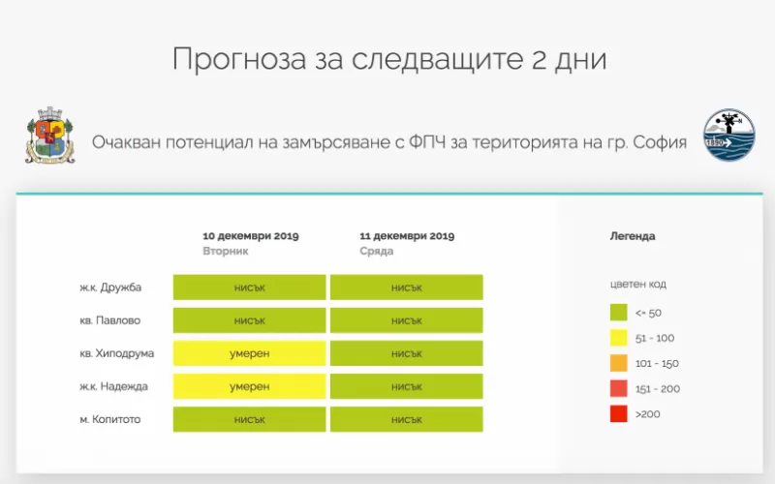Click the round 1890 meteorology institute logo
Image resolution: width=775 pixels, height=484 pixels.
pyautogui.click(x=729, y=135)
